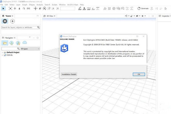Activate the Scale tool with down arrow
The width and height of the screenshot is (171, 114).
pos(19,9)
